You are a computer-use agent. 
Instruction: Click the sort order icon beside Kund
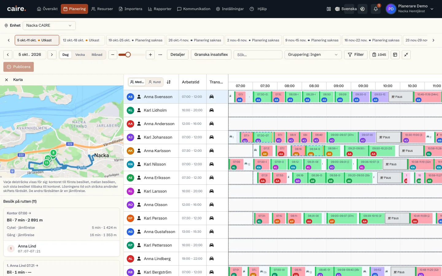click(169, 82)
